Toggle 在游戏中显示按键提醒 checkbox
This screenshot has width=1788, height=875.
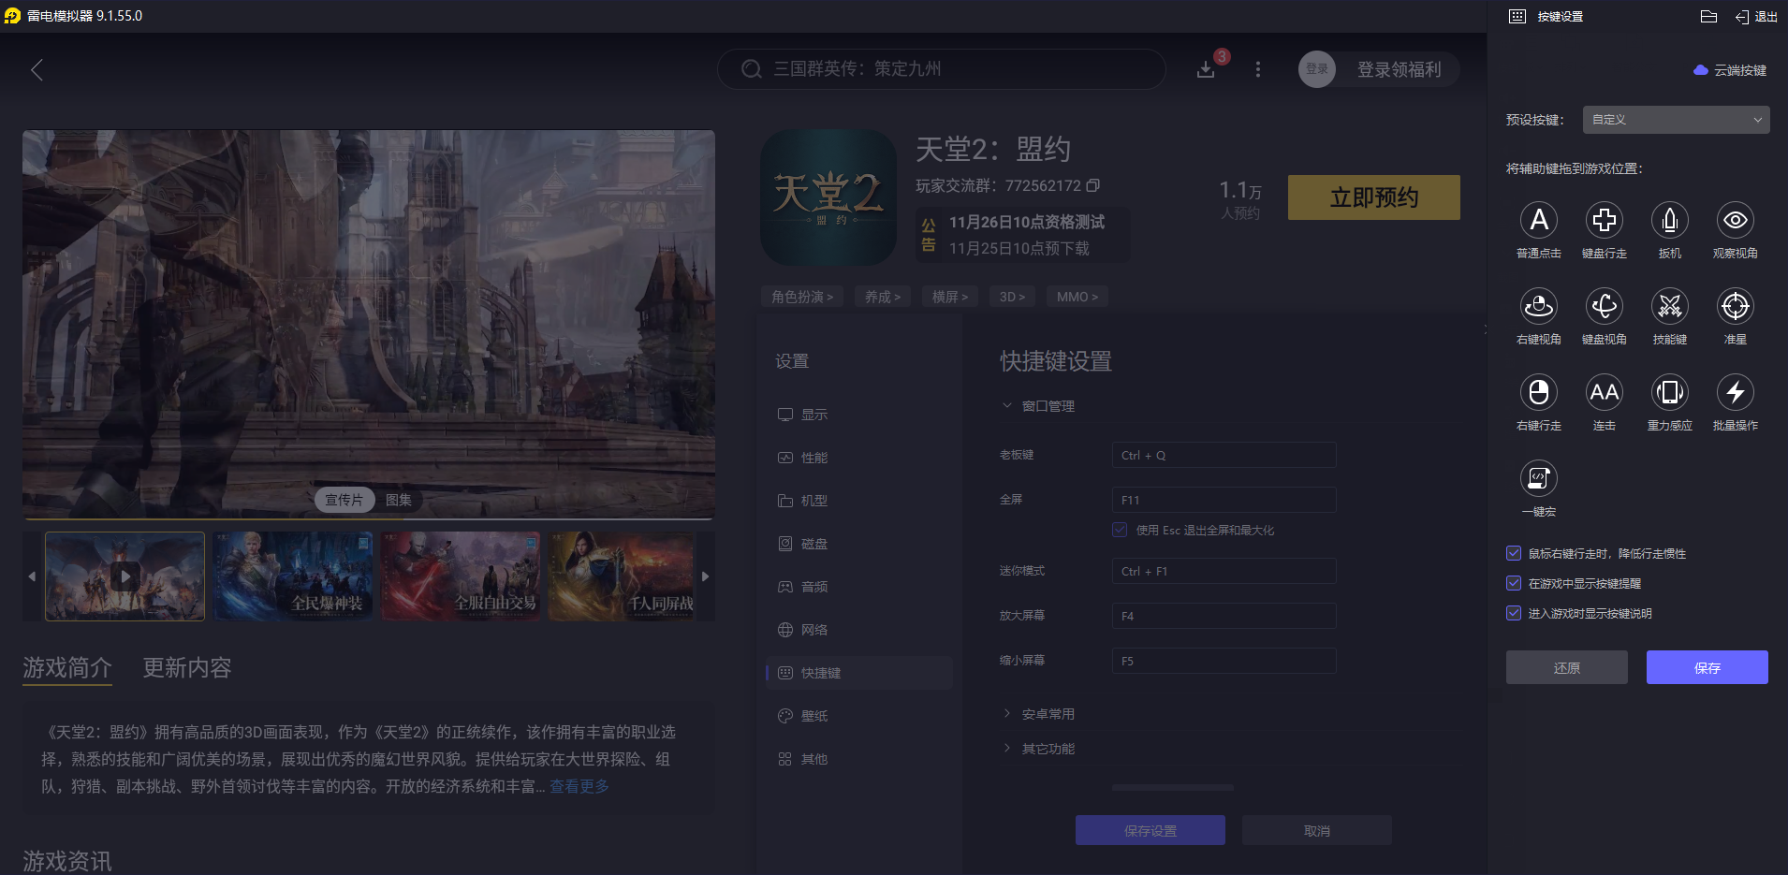pyautogui.click(x=1514, y=583)
